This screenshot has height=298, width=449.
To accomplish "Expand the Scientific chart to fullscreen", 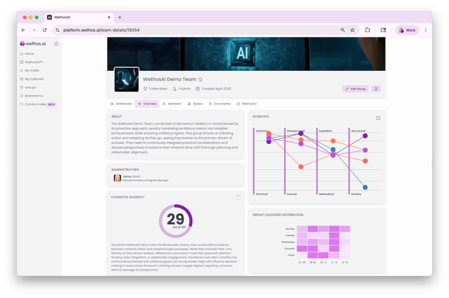I will point(378,119).
